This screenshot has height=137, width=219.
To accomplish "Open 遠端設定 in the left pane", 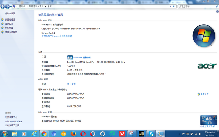I will click(9, 24).
